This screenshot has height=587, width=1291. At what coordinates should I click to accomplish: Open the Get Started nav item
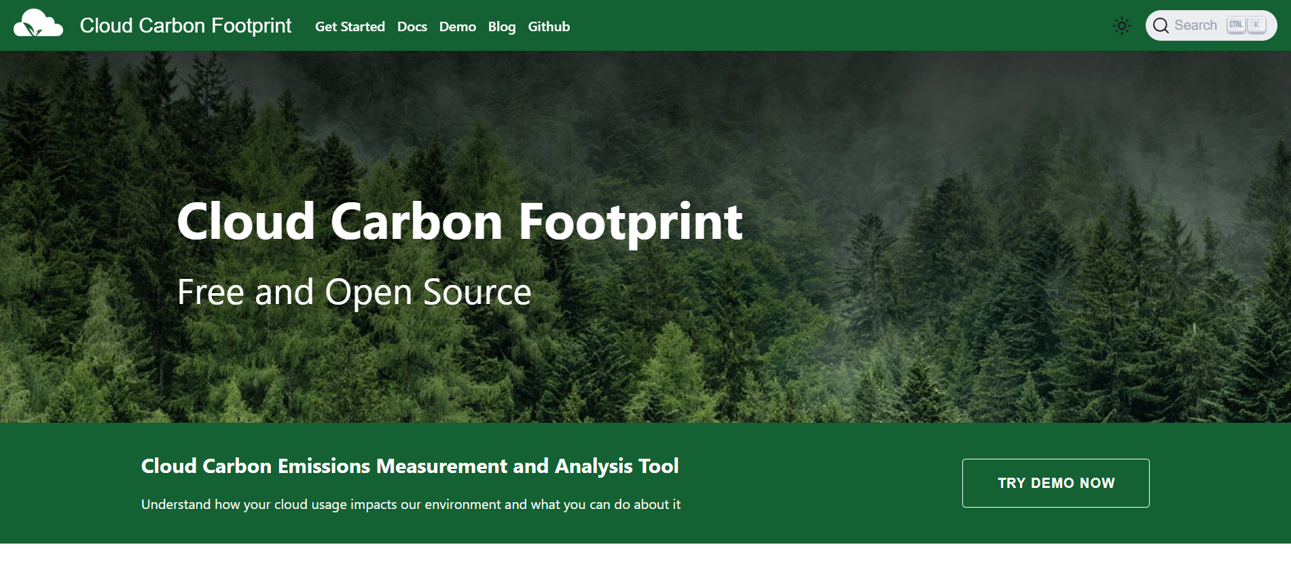(350, 26)
